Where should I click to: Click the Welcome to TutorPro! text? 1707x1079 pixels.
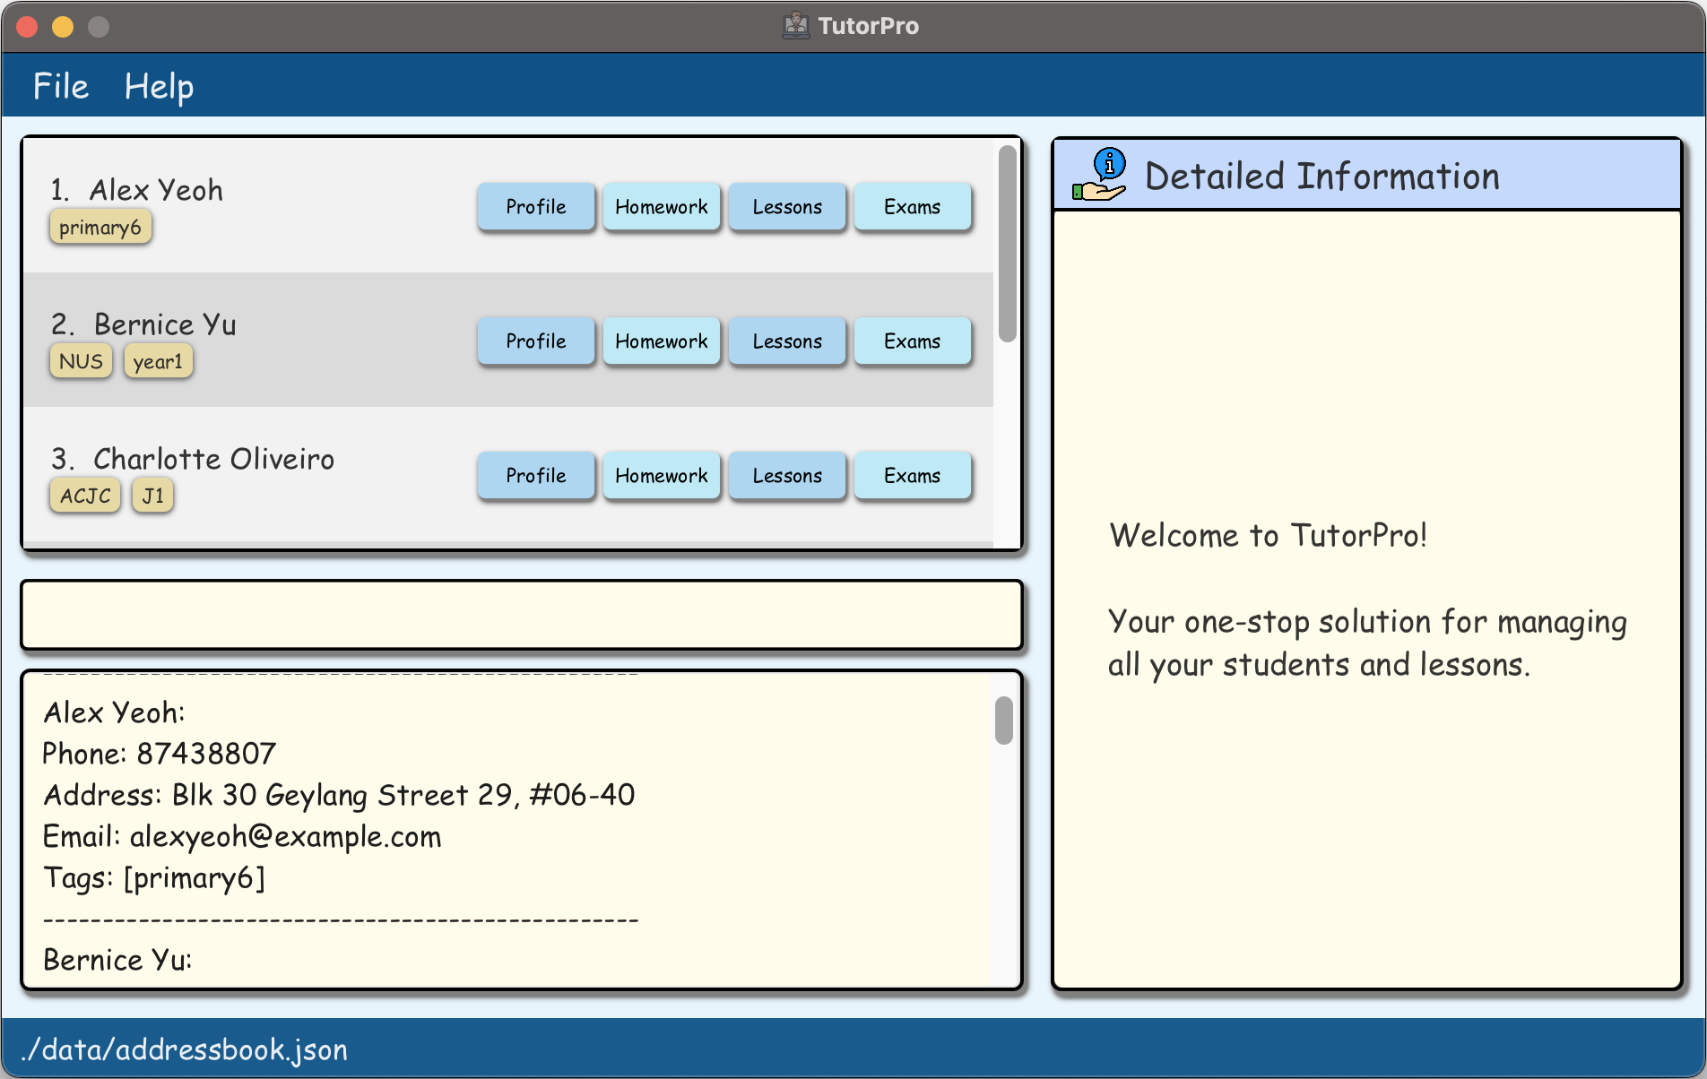tap(1268, 535)
